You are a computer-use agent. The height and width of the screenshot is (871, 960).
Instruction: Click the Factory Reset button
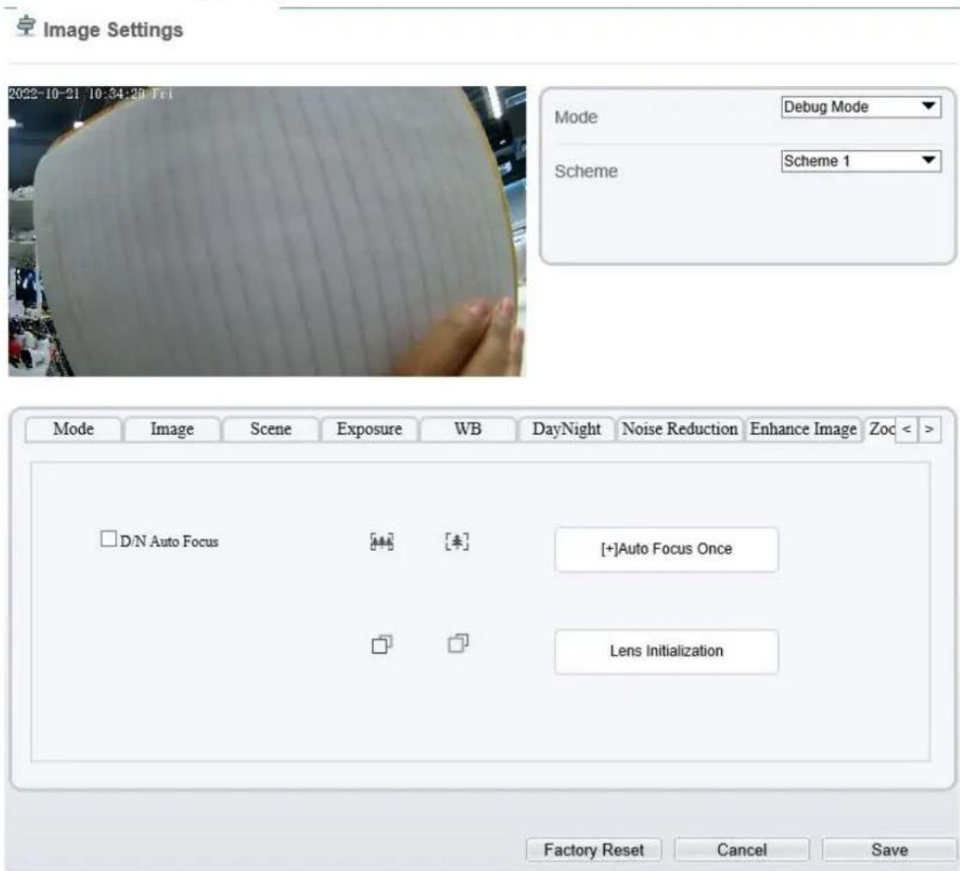[x=593, y=850]
